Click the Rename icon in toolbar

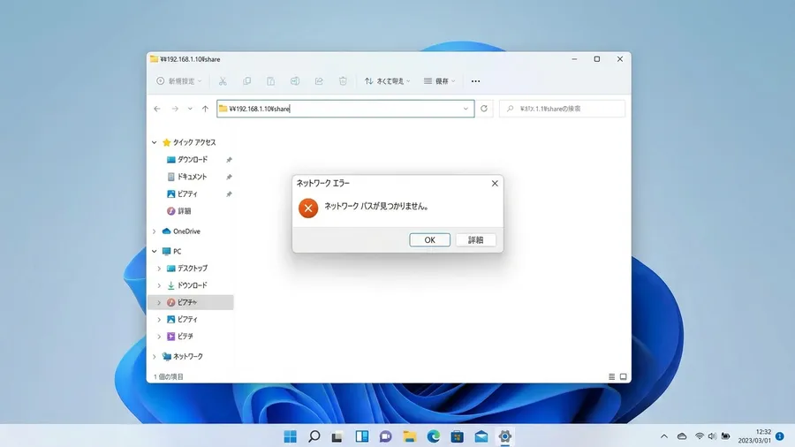coord(294,81)
